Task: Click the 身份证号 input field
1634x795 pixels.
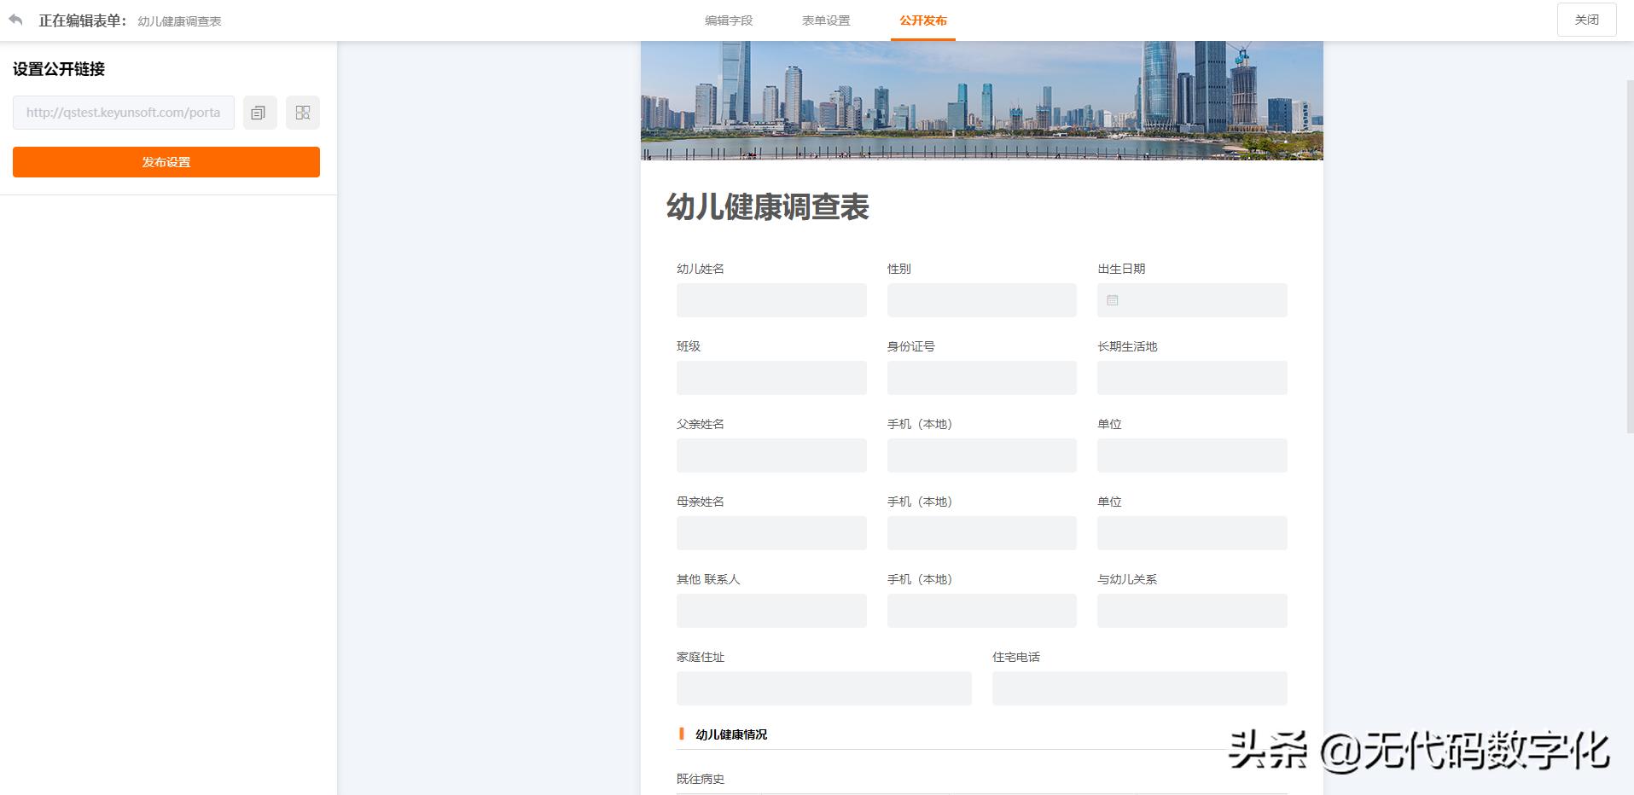Action: [x=981, y=378]
